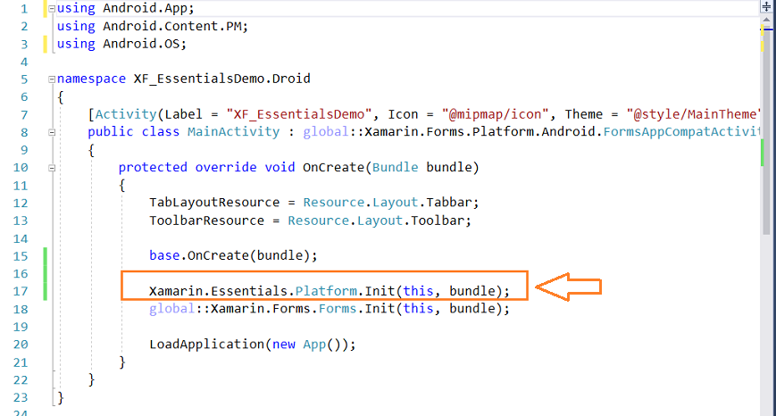The height and width of the screenshot is (416, 776).
Task: Click the "@style/MainTheme" string
Action: (x=693, y=114)
